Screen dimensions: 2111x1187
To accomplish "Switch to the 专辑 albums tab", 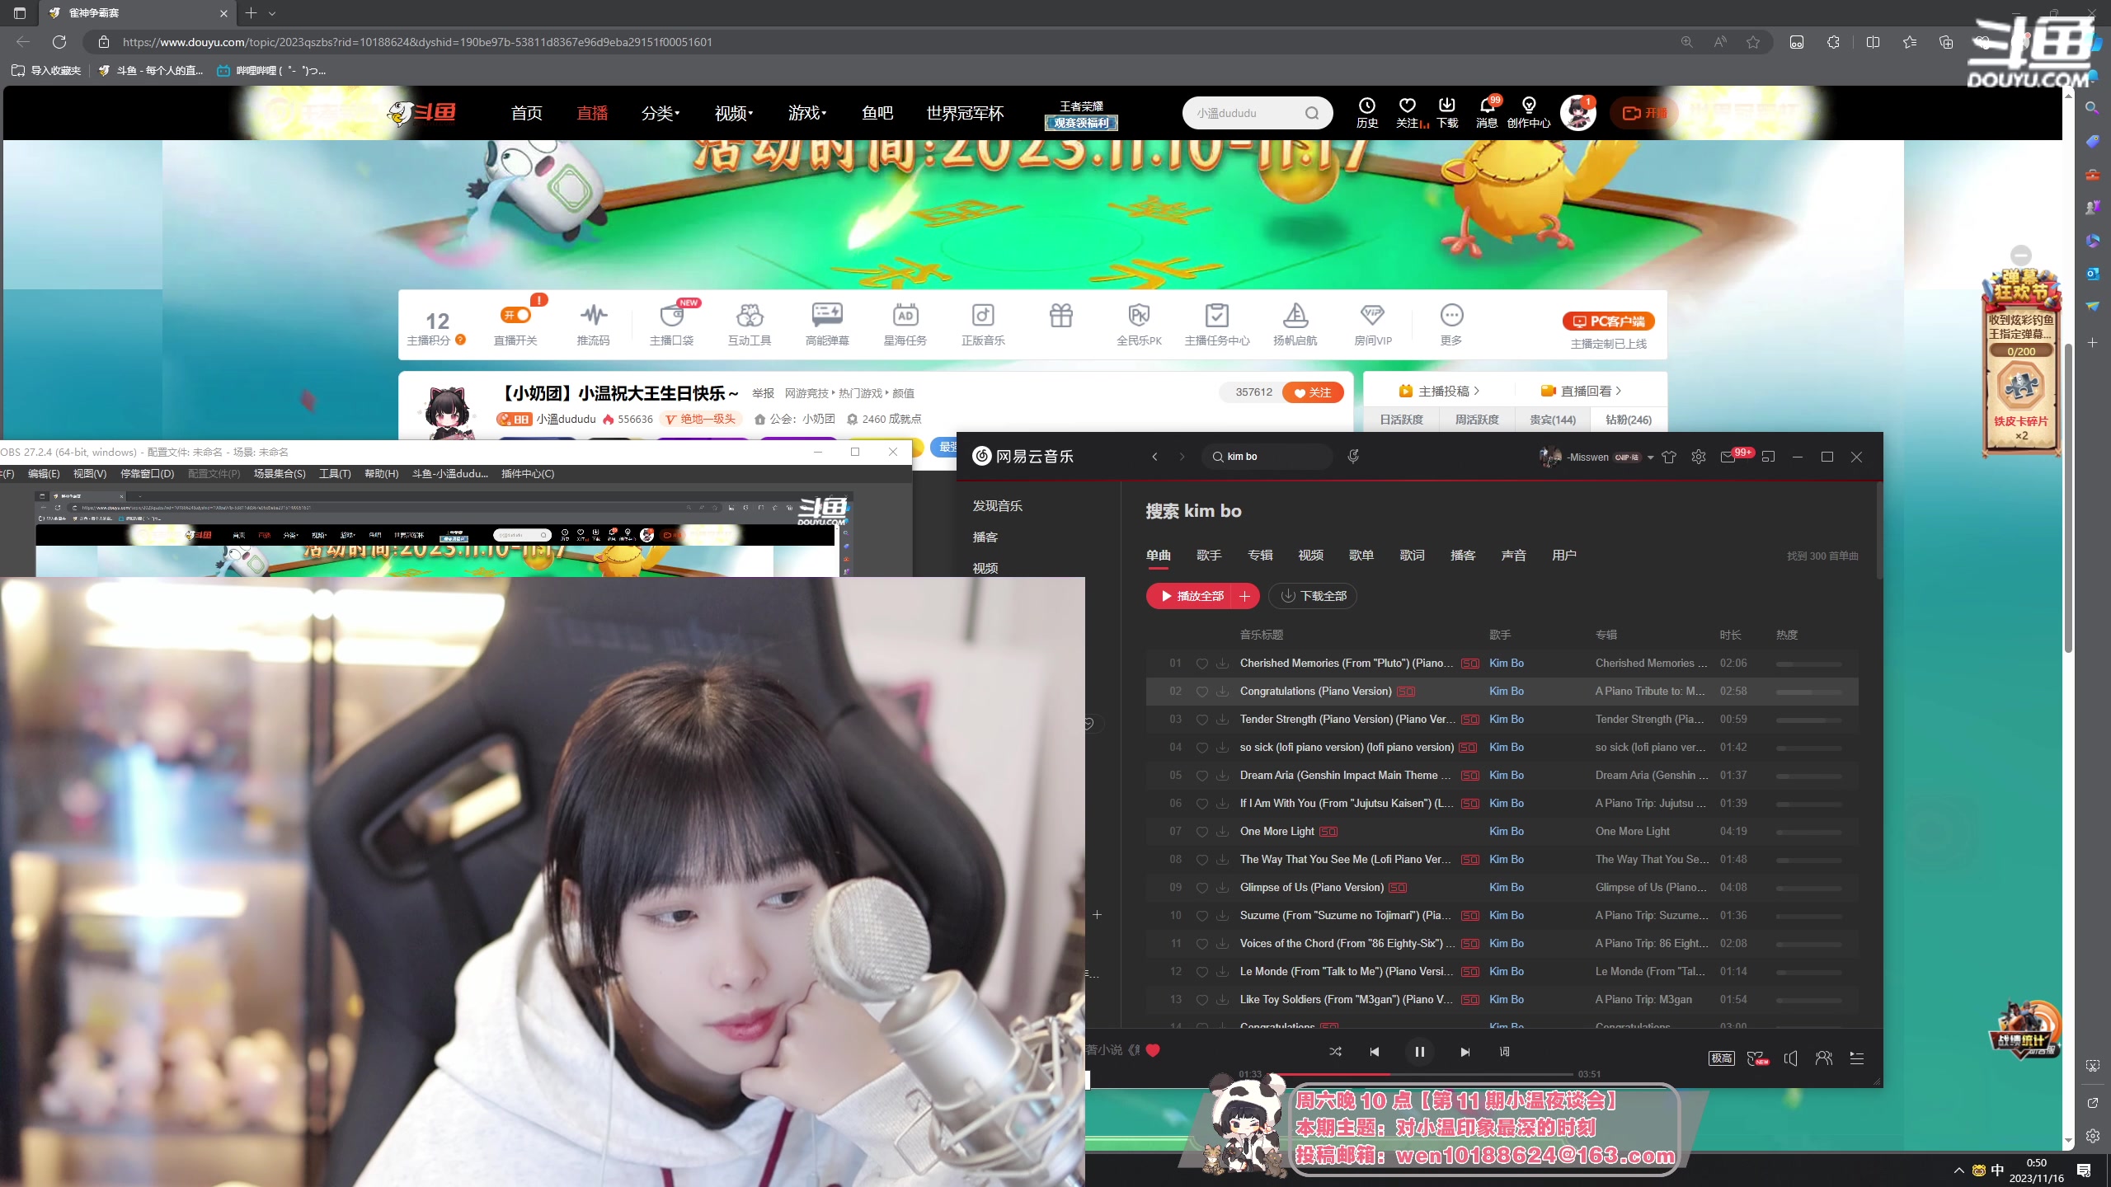I will pyautogui.click(x=1260, y=556).
